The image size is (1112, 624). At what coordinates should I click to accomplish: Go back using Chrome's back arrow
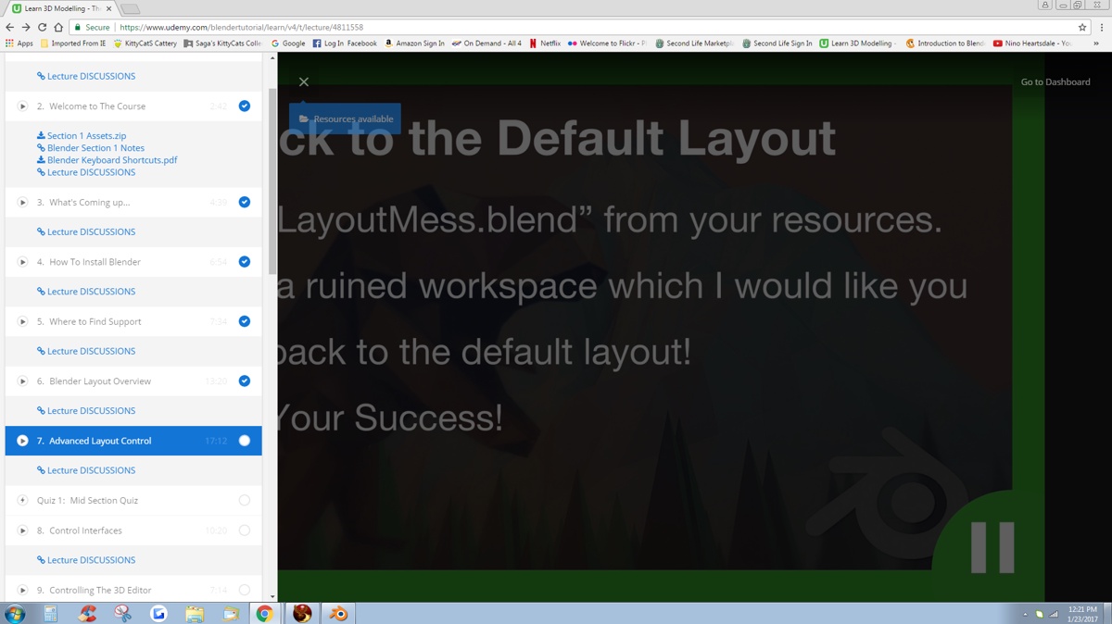(10, 28)
